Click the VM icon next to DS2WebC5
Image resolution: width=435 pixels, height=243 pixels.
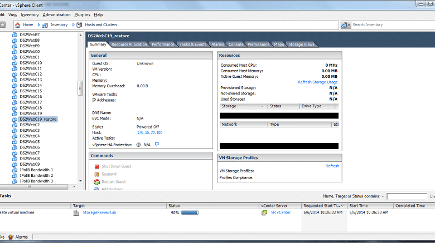coord(14,142)
